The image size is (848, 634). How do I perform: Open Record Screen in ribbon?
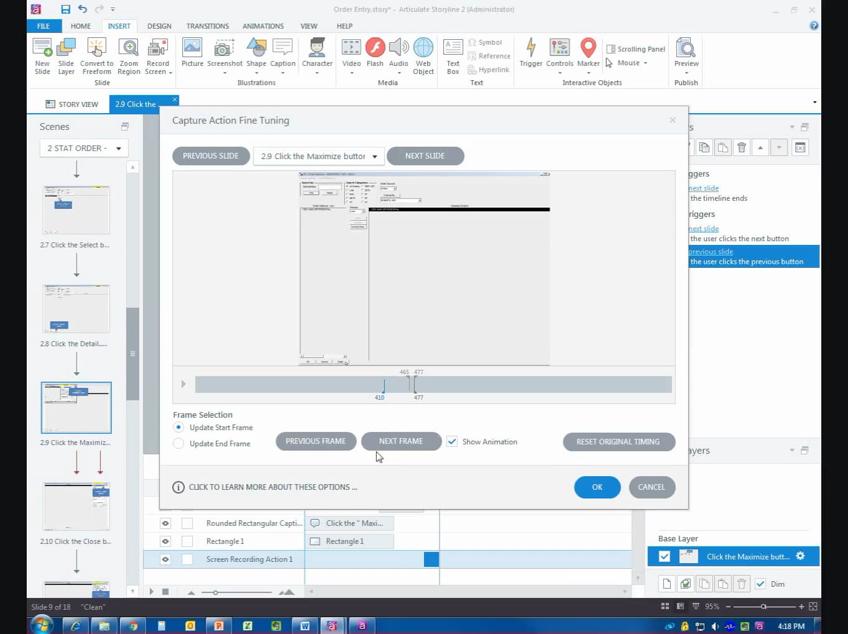point(158,48)
